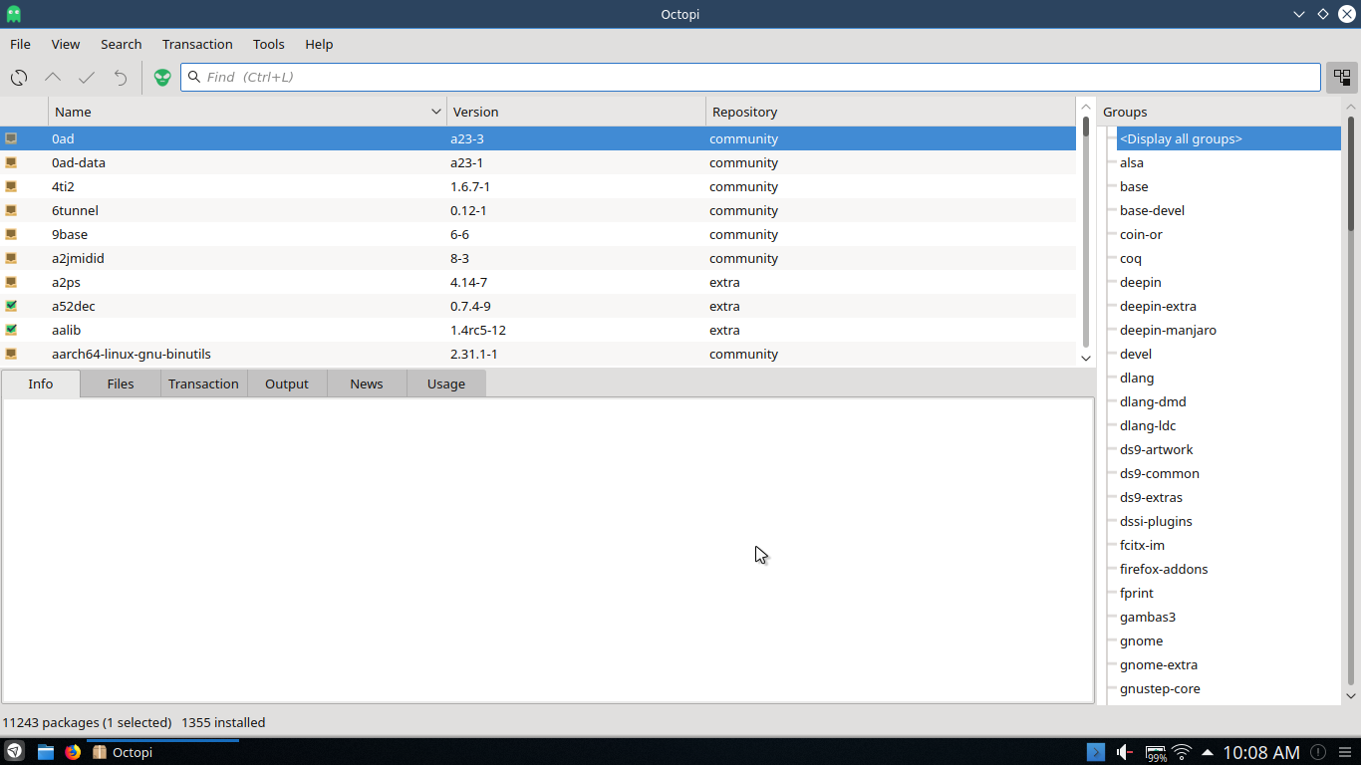Viewport: 1361px width, 765px height.
Task: Select the deepin-manjaro group
Action: tap(1168, 330)
